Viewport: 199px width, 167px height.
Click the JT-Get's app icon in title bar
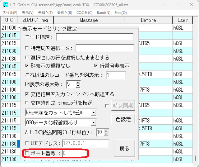(5, 5)
